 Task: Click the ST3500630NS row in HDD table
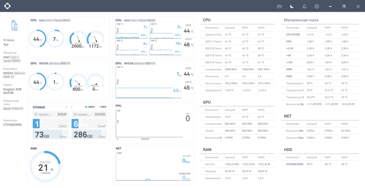tap(321, 164)
